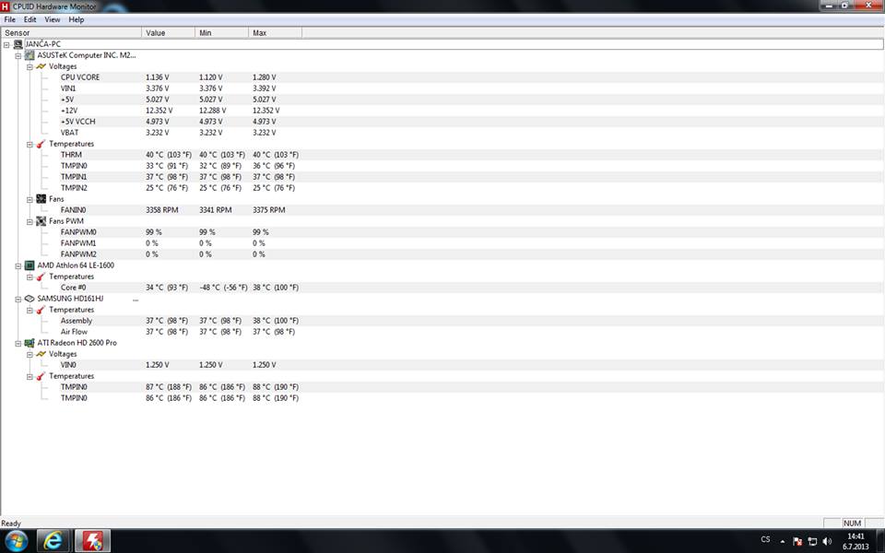Viewport: 885px width, 553px height.
Task: Click the 3358 RPM fan value
Action: (162, 210)
